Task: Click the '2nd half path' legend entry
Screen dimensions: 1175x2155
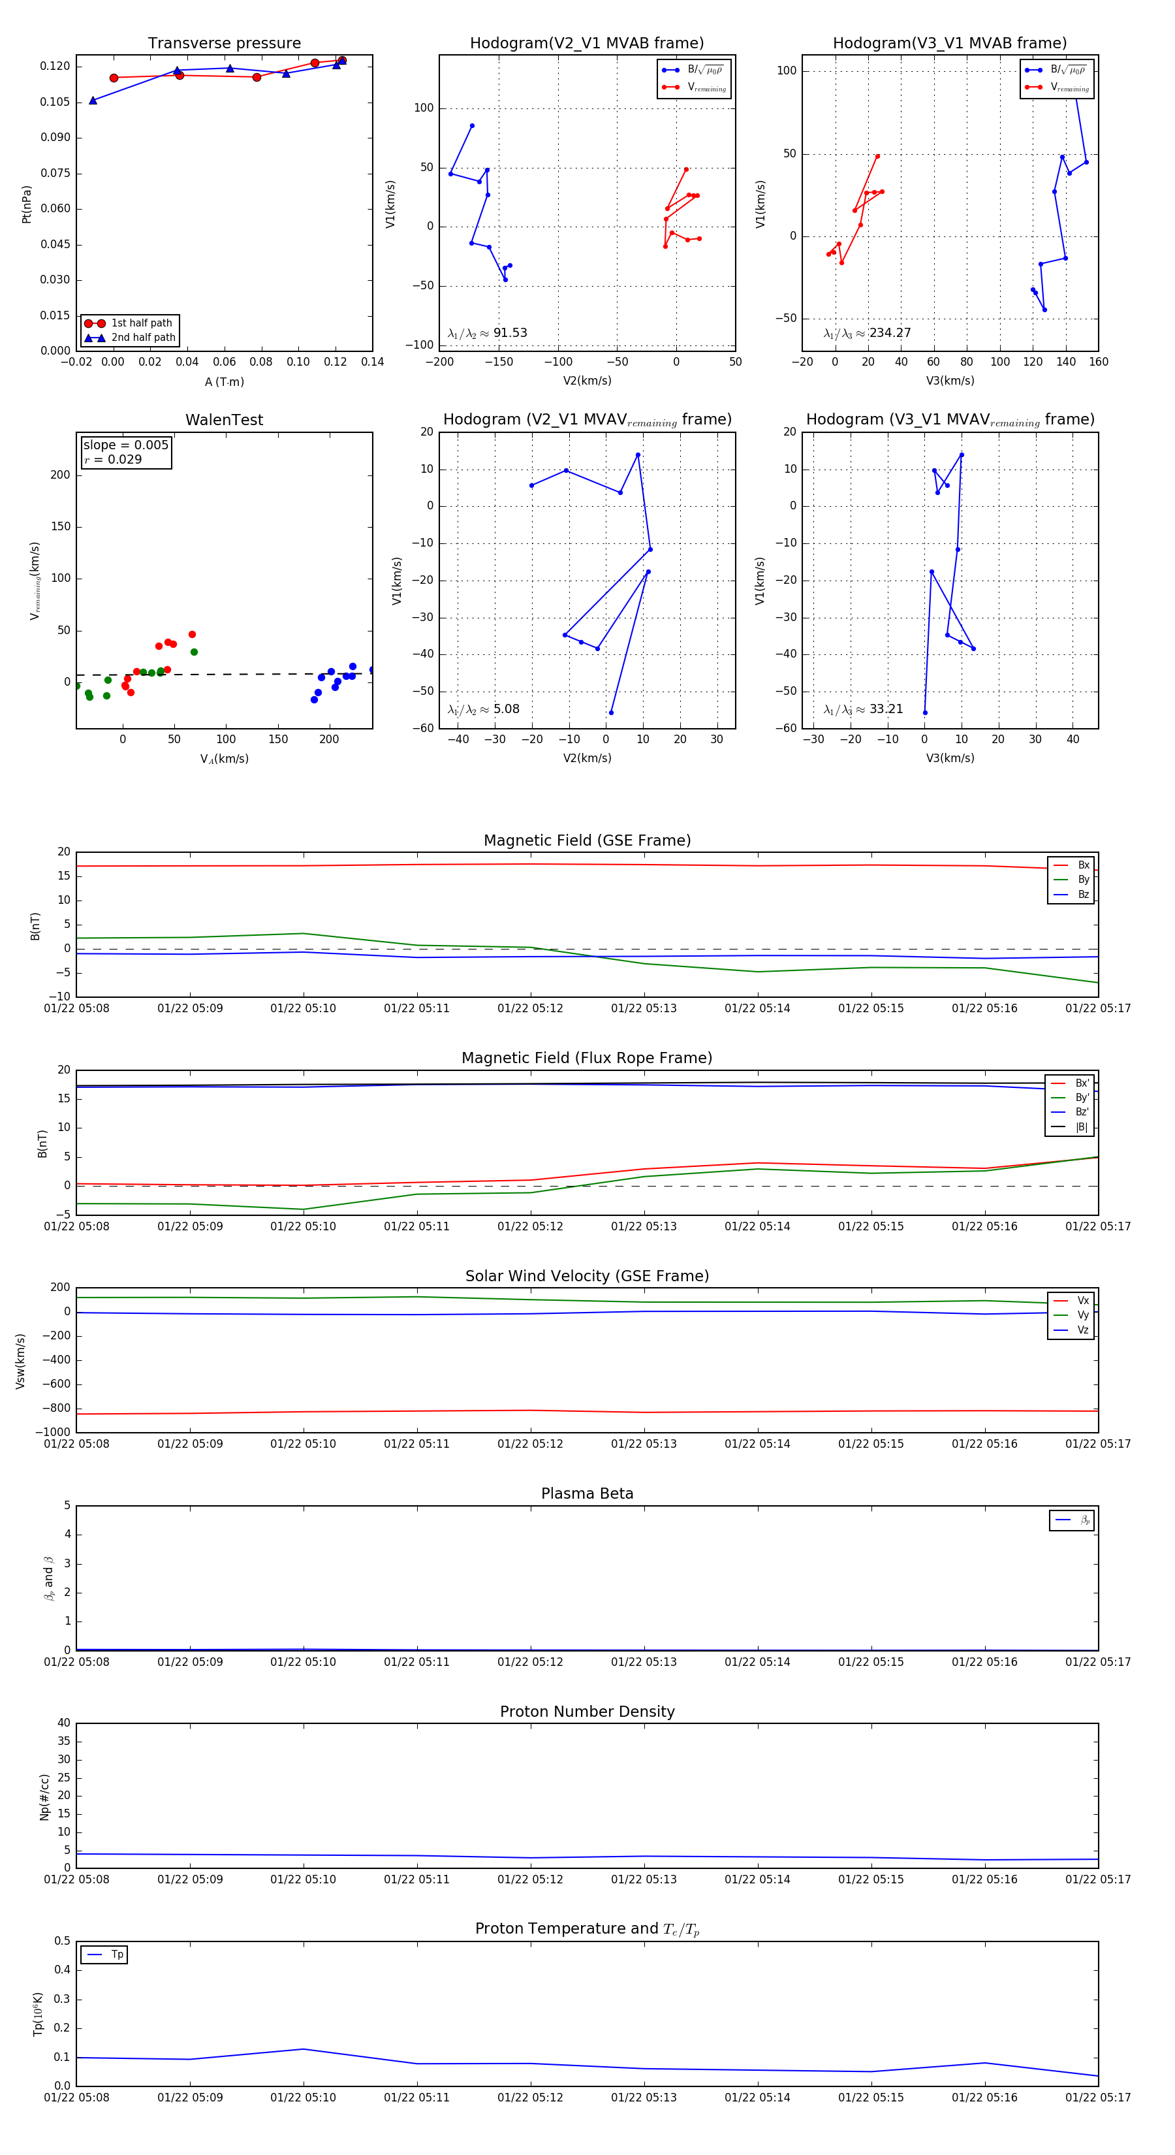Action: pos(130,338)
